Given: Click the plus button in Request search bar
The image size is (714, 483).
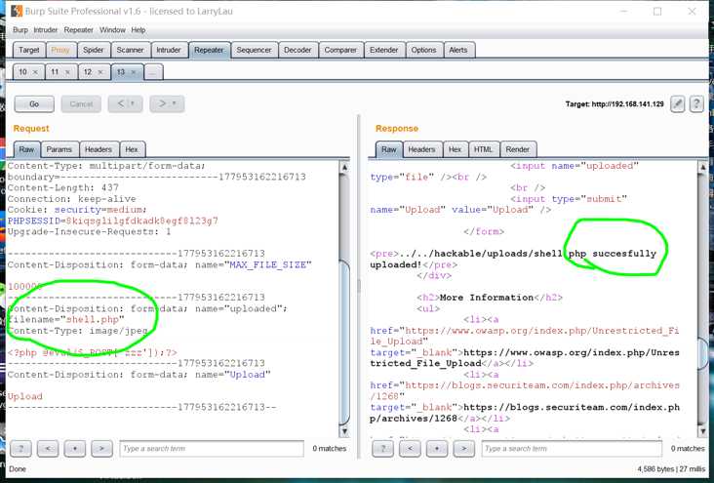Looking at the screenshot, I should [x=75, y=449].
